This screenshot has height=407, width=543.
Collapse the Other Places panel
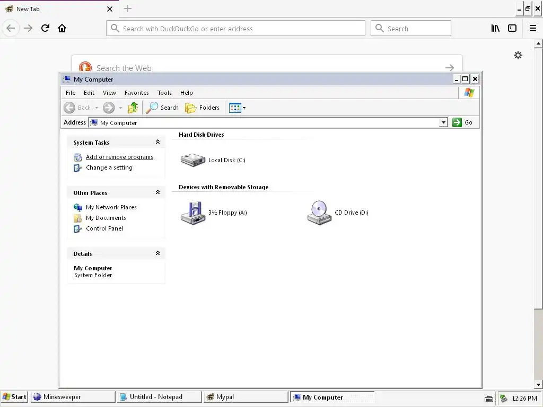point(157,192)
